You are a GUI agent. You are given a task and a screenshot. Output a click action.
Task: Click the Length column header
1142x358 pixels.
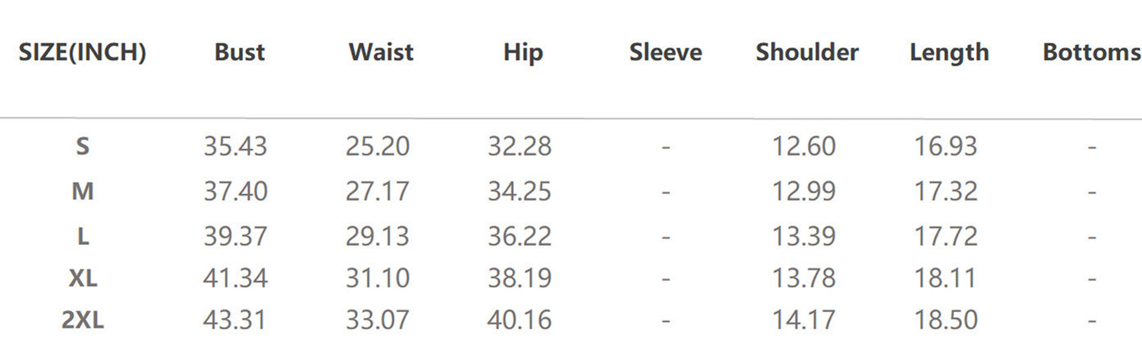[x=949, y=53]
